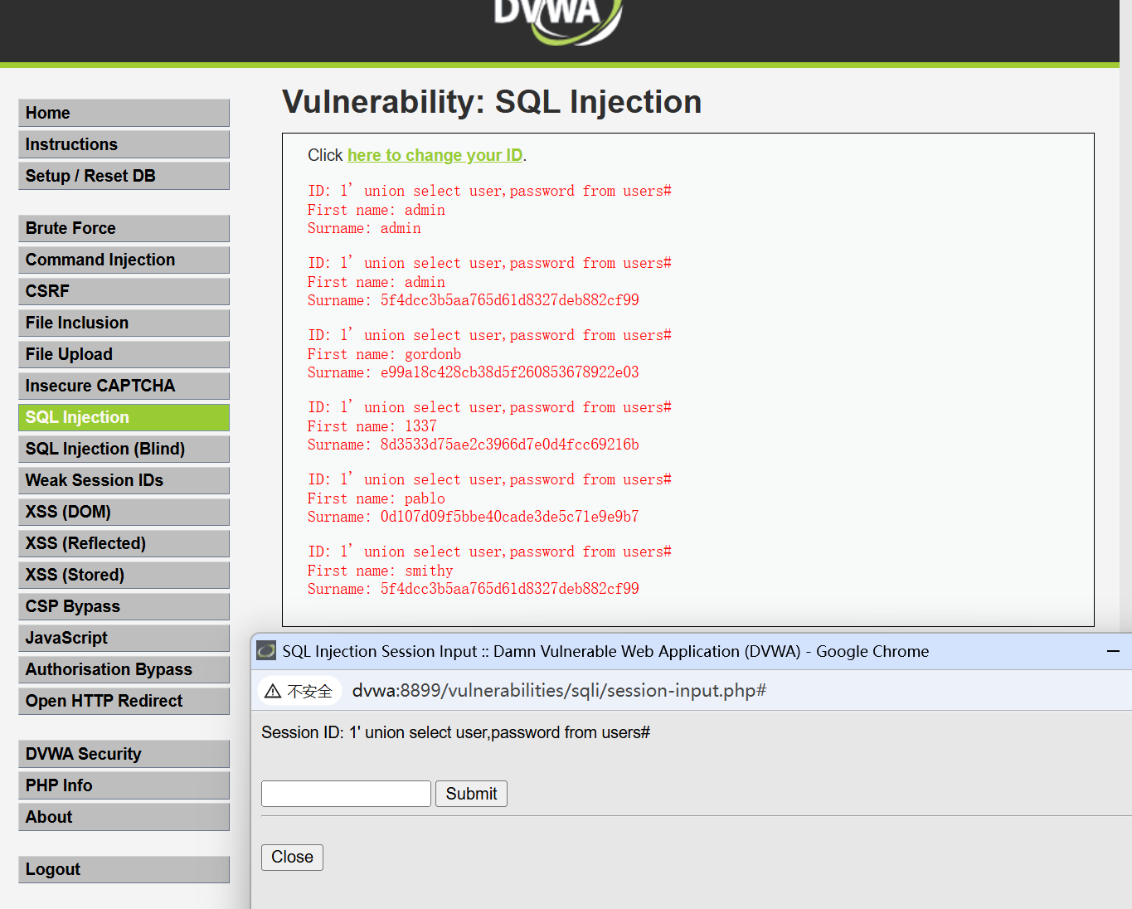Open File Inclusion page

tap(124, 323)
